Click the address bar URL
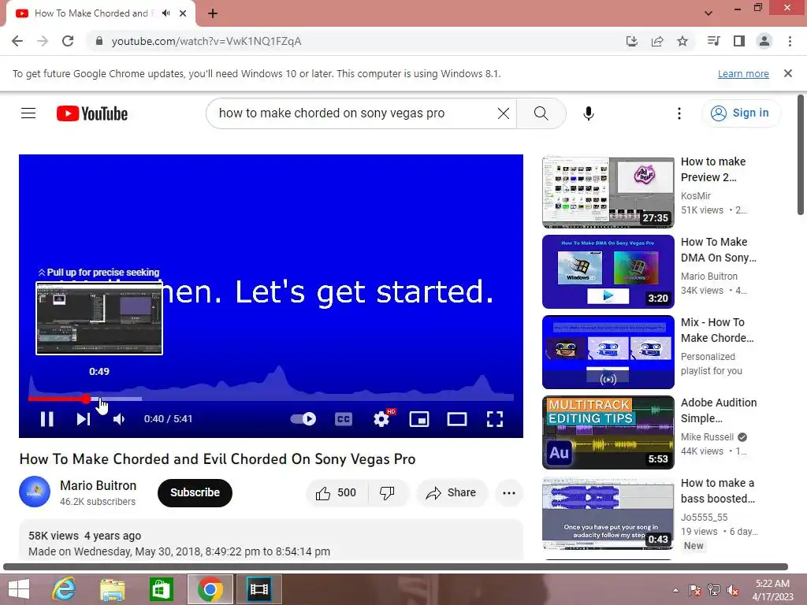The height and width of the screenshot is (605, 807). [206, 41]
